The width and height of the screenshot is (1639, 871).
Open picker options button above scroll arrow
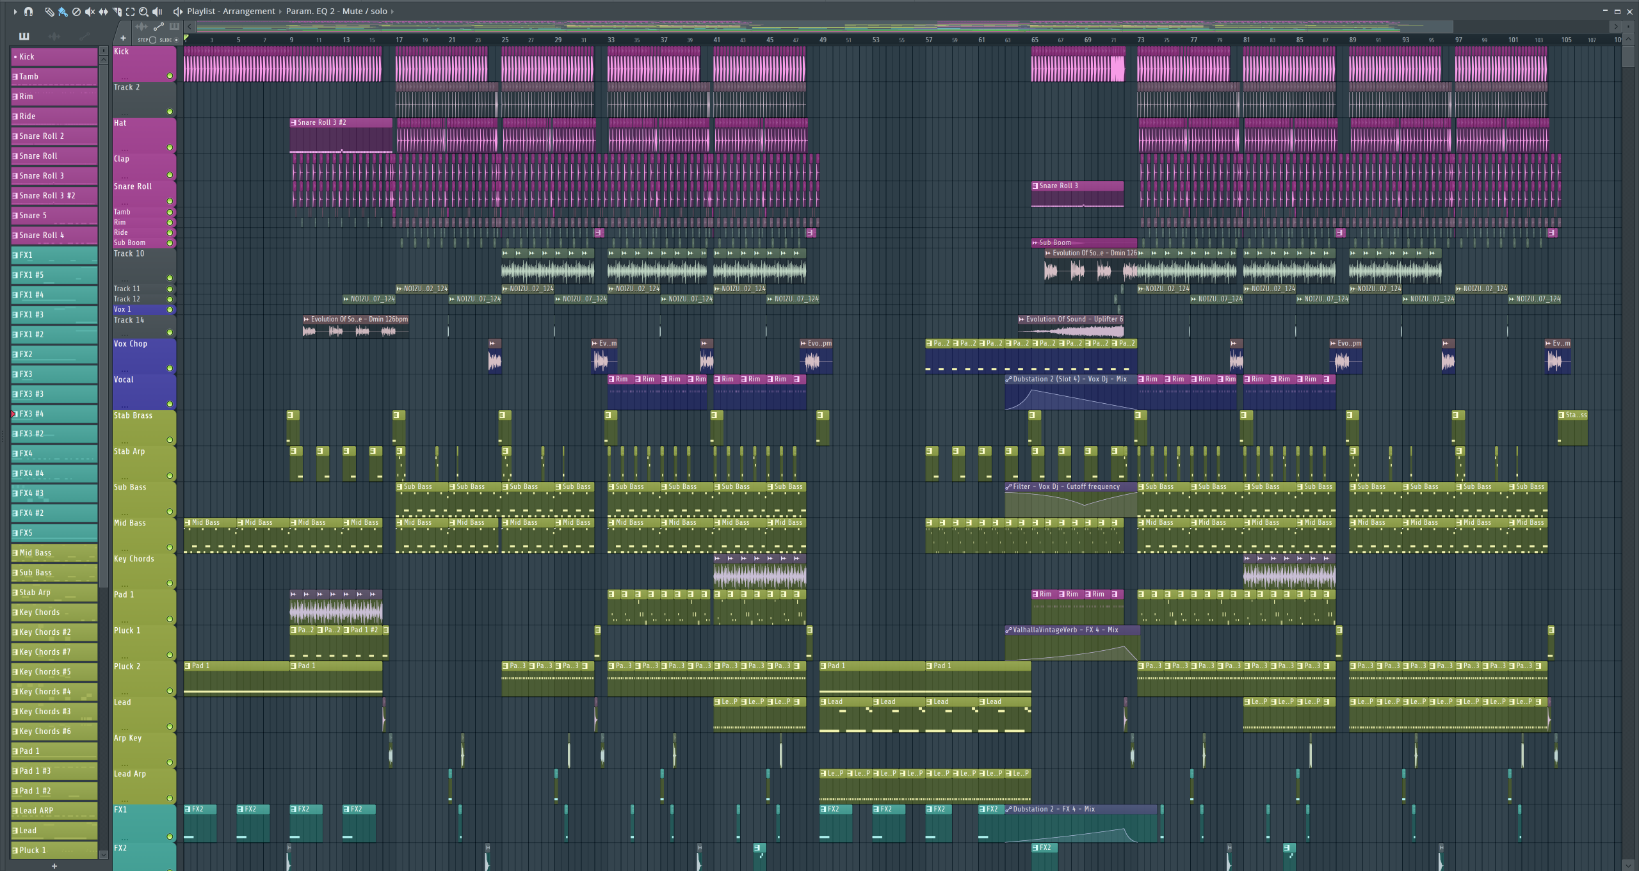click(x=104, y=50)
